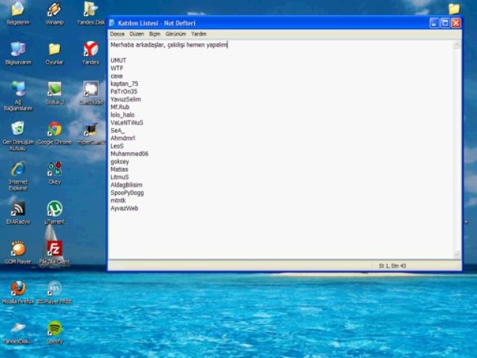This screenshot has height=358, width=477.
Task: Click the gokcey entry
Action: [x=120, y=162]
